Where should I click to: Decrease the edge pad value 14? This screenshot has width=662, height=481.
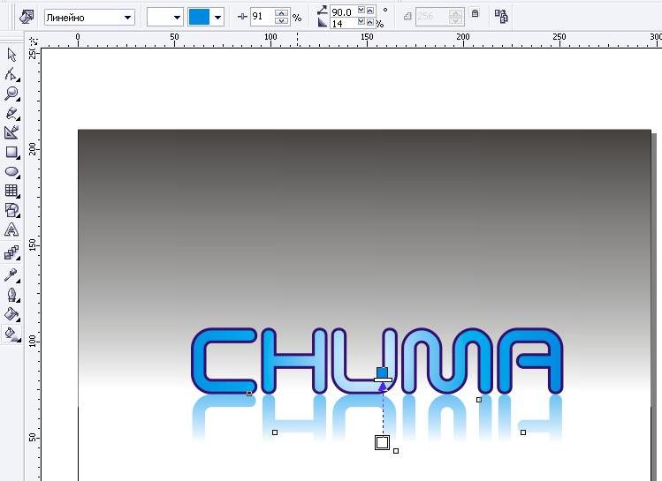361,22
